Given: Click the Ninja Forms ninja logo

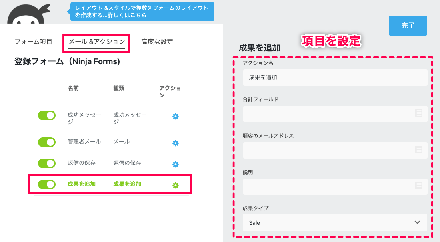Looking at the screenshot, I should (28, 14).
